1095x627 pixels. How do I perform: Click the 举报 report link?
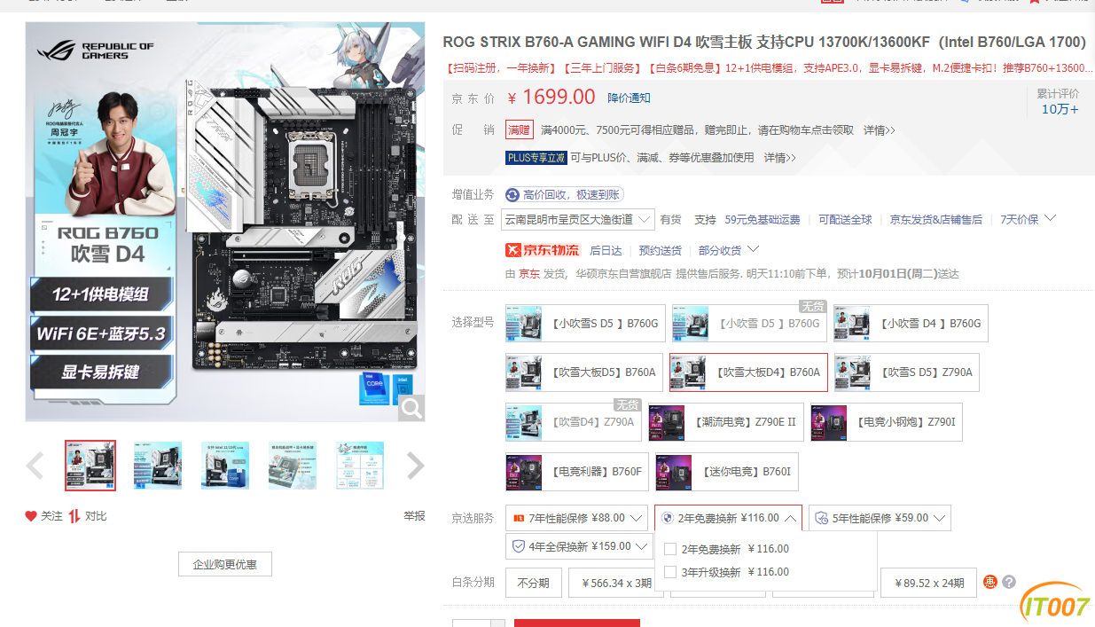pyautogui.click(x=414, y=516)
